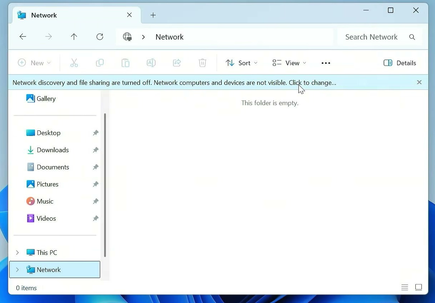Open the Videos folder

41,218
